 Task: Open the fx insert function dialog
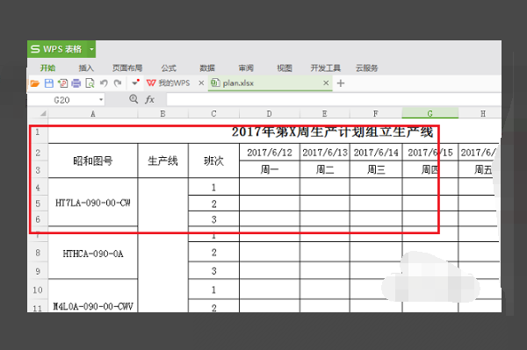pyautogui.click(x=149, y=99)
